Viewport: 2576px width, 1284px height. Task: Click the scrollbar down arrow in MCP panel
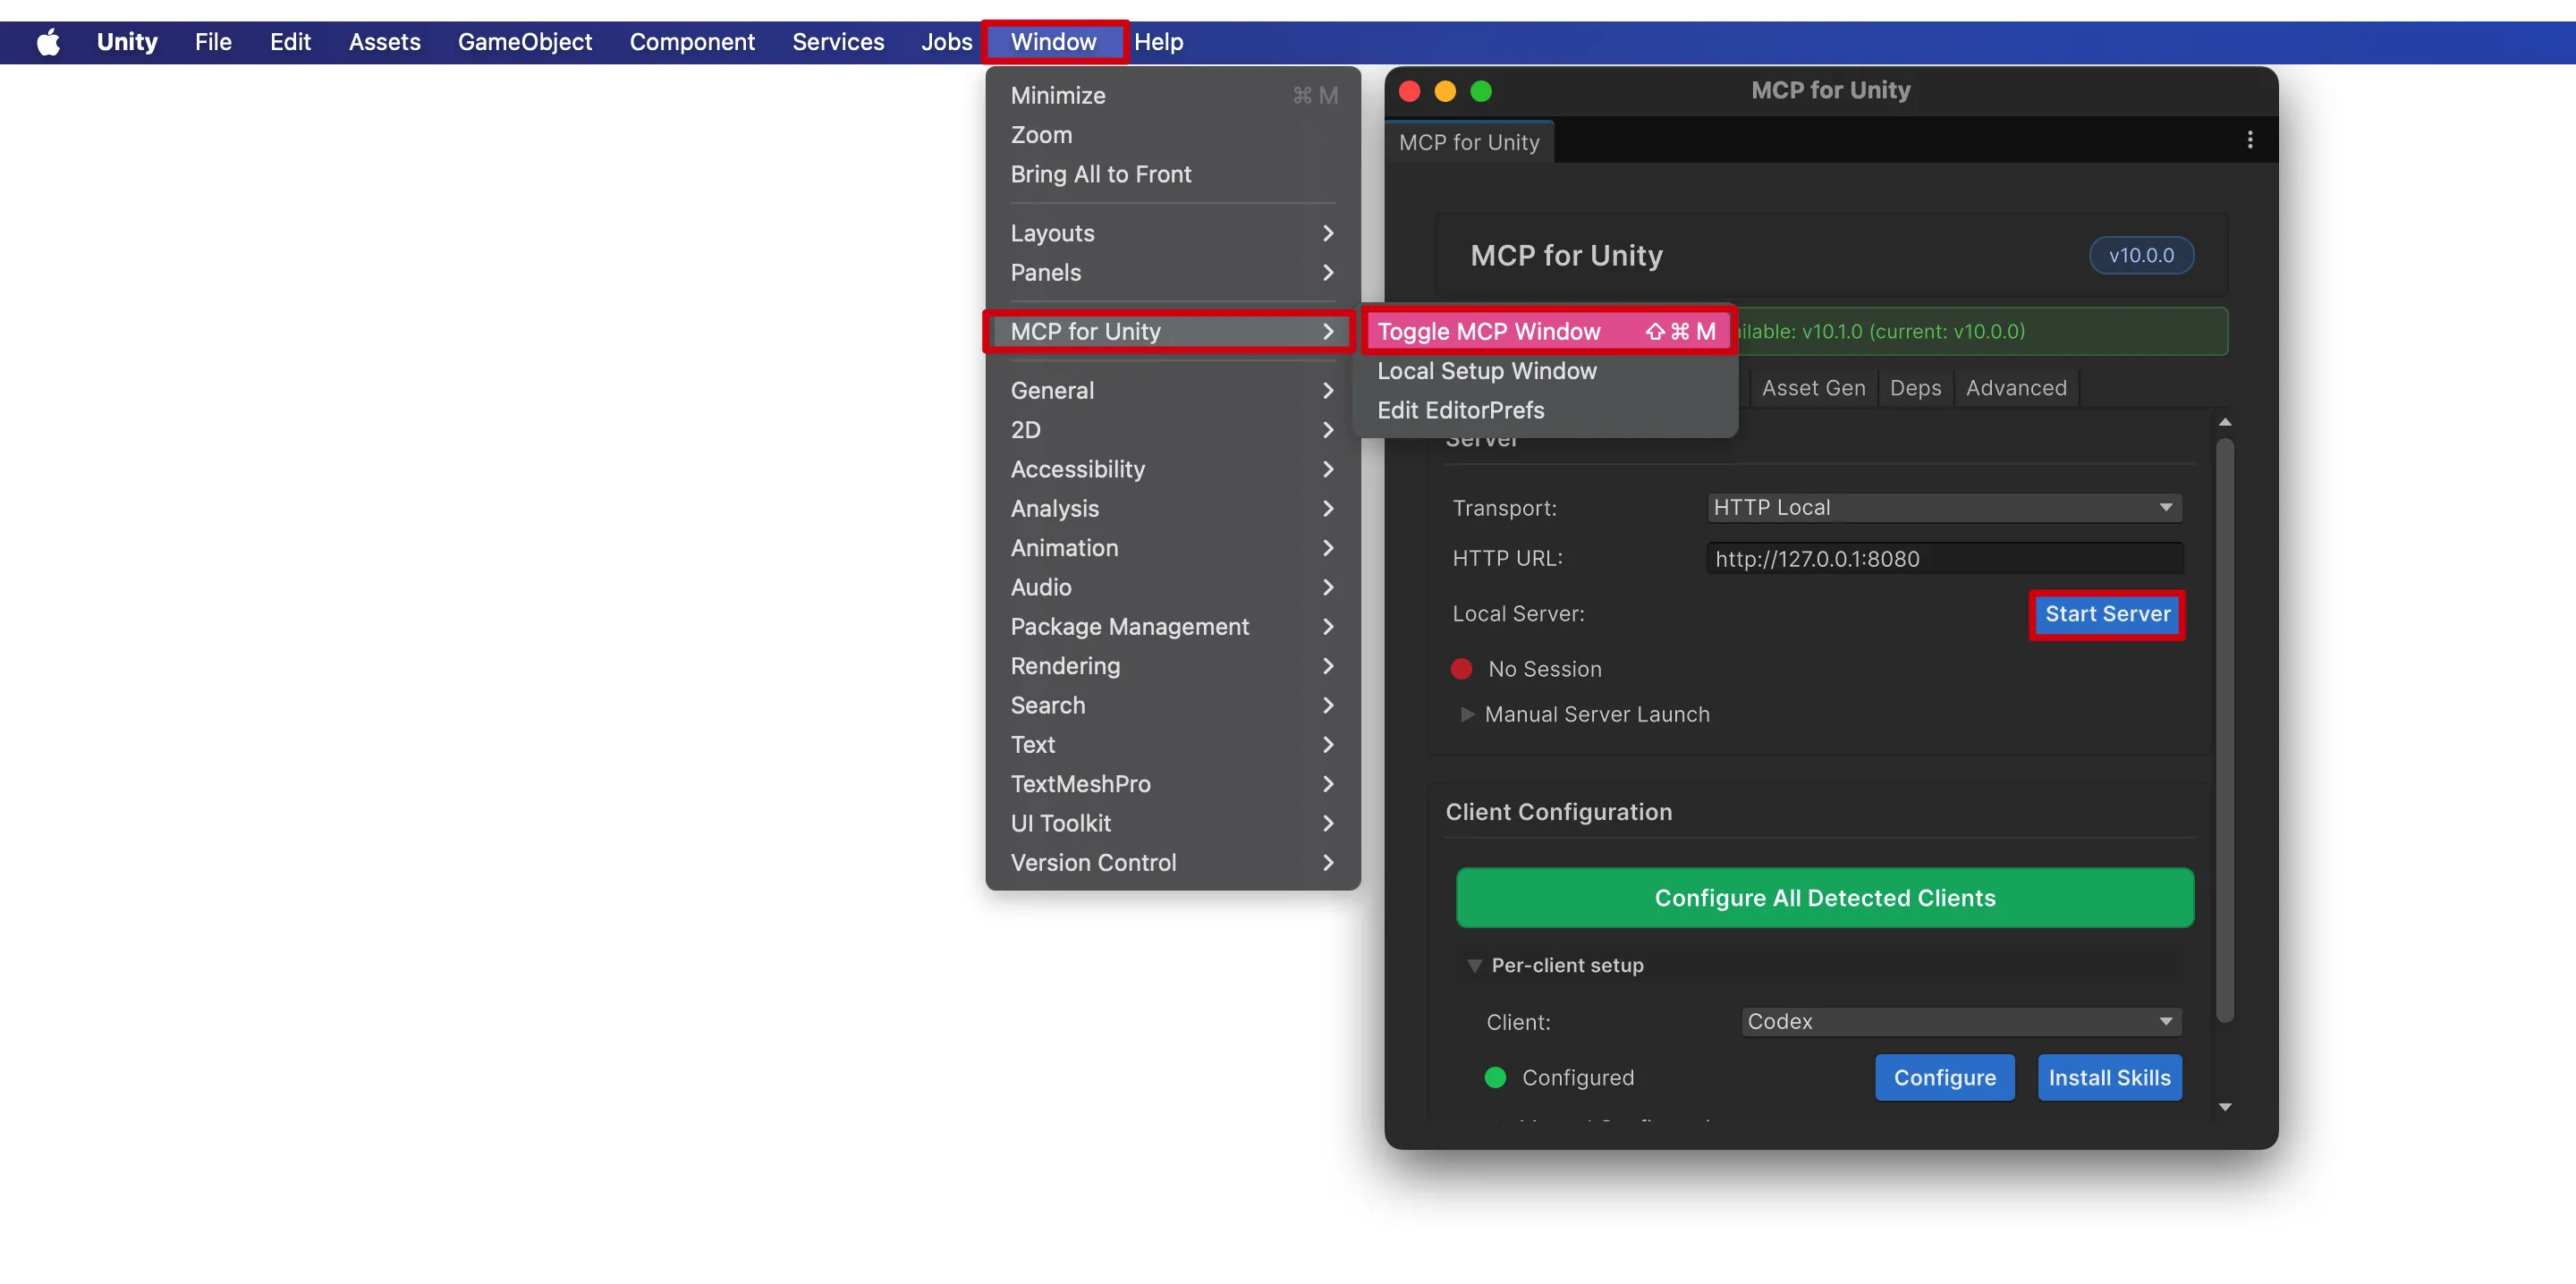click(2224, 1107)
